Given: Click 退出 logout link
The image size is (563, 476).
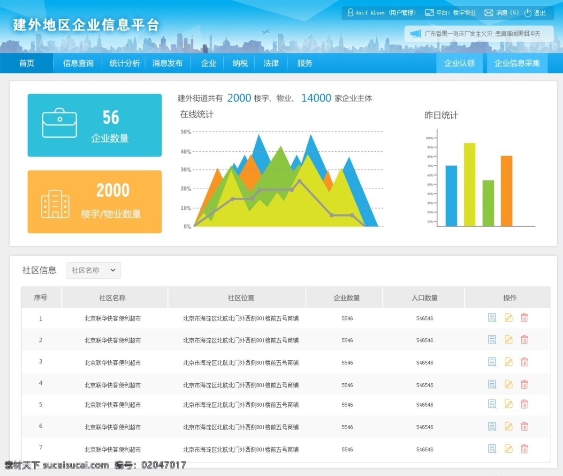Looking at the screenshot, I should 540,13.
